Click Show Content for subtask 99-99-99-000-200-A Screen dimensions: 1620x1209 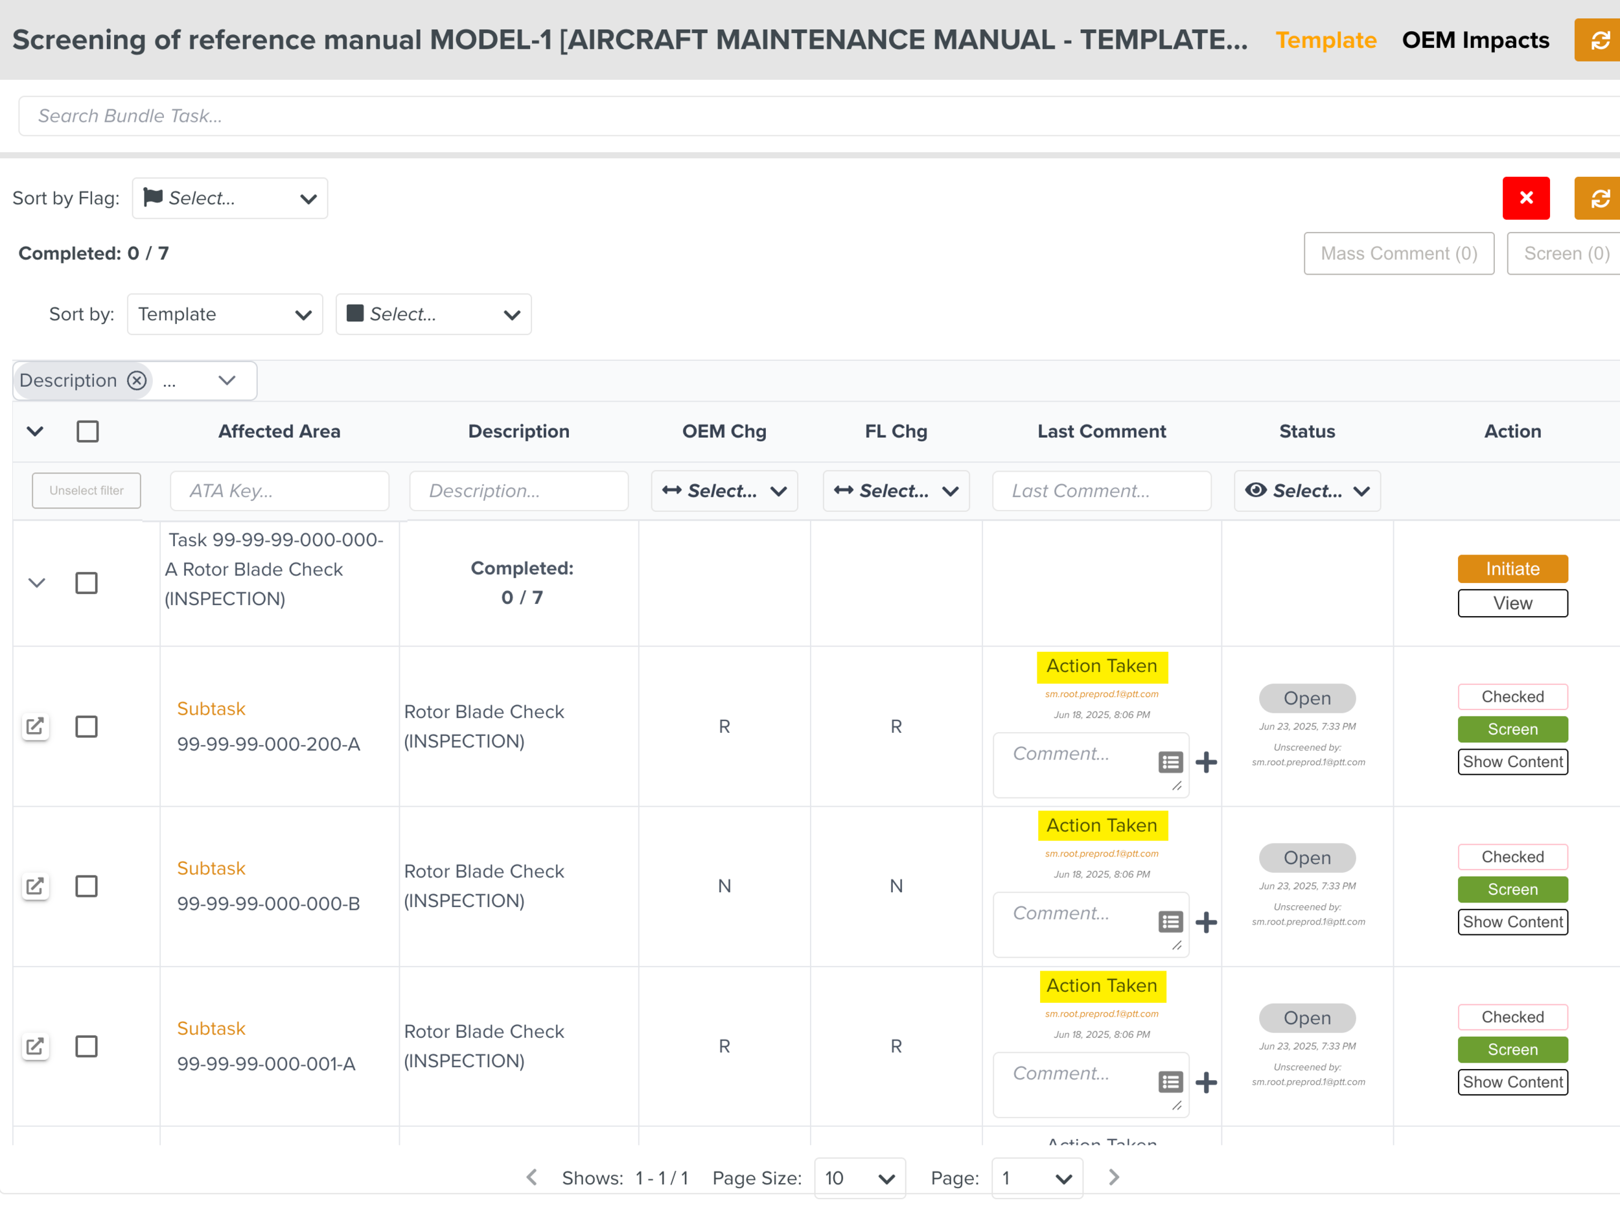[1512, 762]
